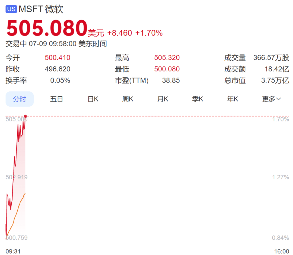Click the 今开 value 500.410
This screenshot has height=255, width=293.
[58, 58]
